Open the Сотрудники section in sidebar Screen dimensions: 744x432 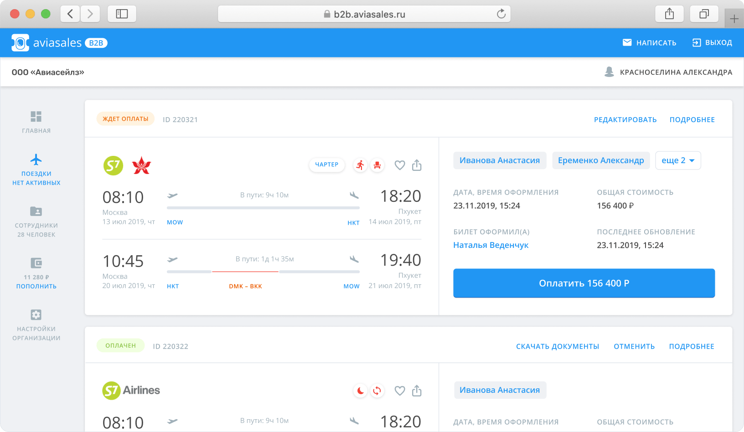(x=36, y=222)
